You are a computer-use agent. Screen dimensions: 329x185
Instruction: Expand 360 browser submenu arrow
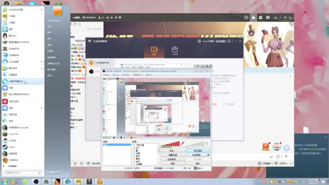coord(42,9)
